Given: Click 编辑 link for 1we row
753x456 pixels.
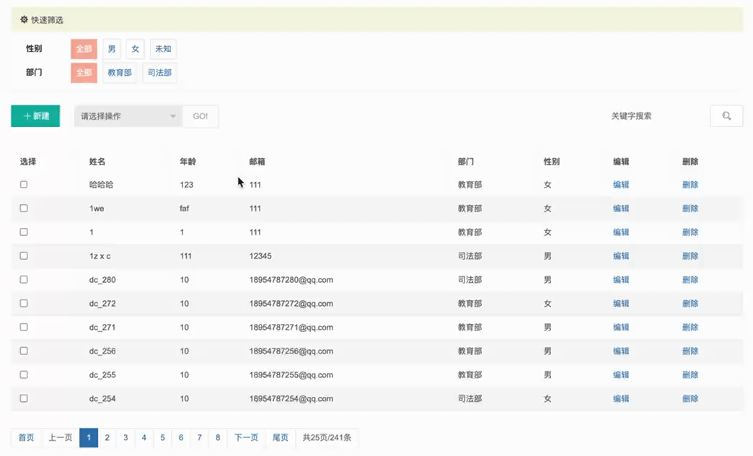Looking at the screenshot, I should [620, 209].
